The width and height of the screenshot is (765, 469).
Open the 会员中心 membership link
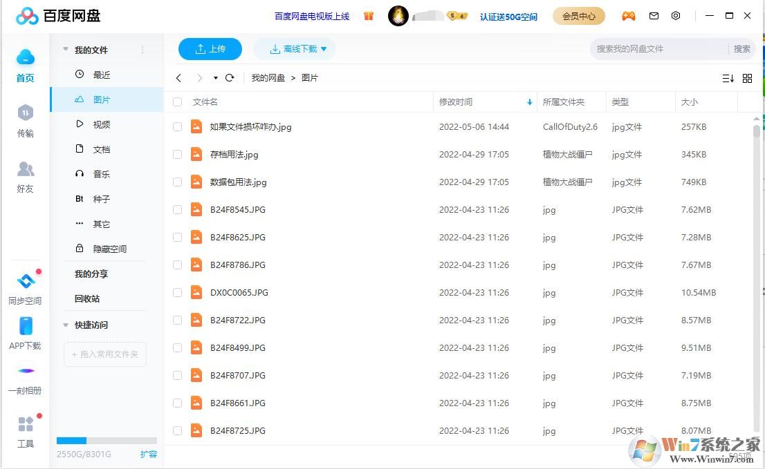click(x=579, y=15)
